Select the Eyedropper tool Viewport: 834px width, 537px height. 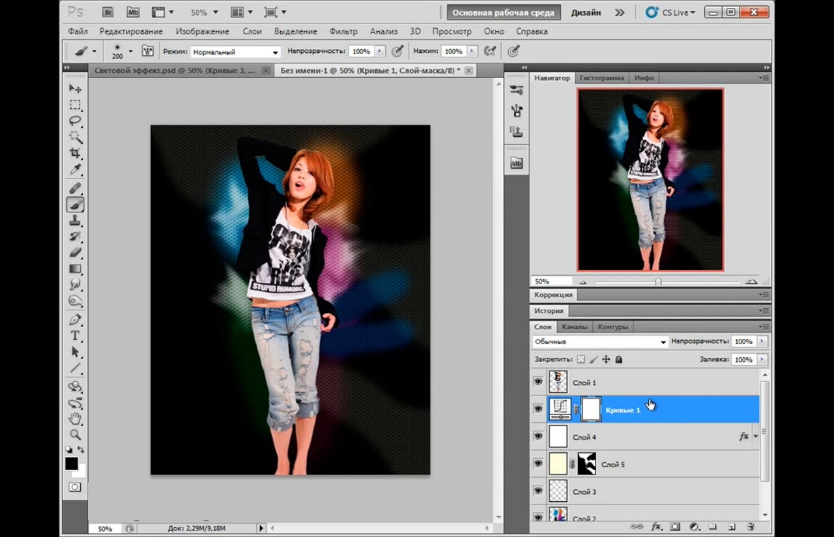pyautogui.click(x=76, y=170)
